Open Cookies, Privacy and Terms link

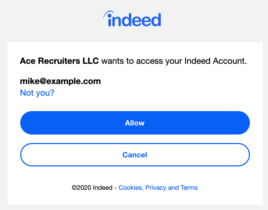click(158, 188)
